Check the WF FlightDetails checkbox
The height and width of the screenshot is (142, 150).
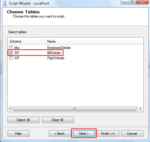coord(11,58)
